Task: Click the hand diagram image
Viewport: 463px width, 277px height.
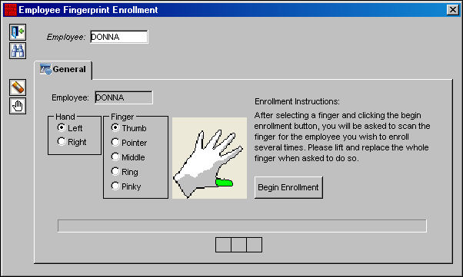Action: 209,158
